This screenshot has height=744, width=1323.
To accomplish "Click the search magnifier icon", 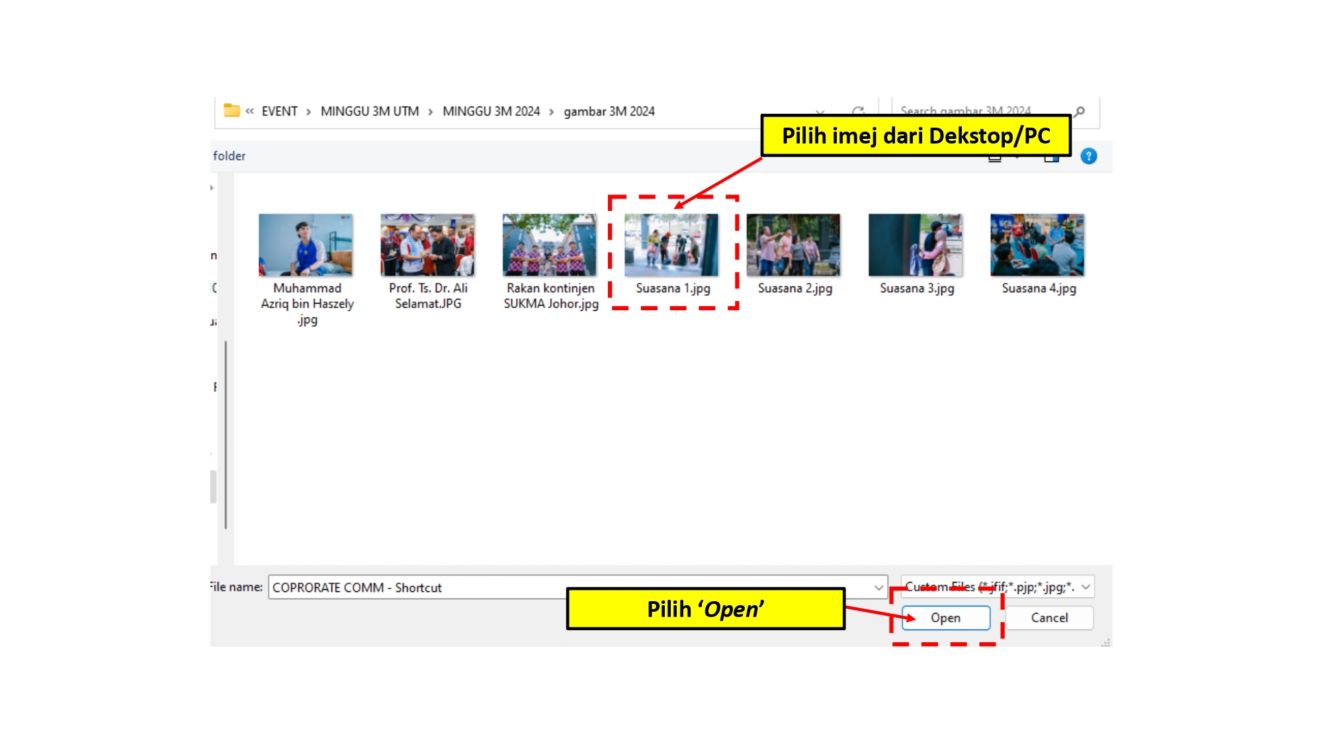I will (x=1079, y=111).
